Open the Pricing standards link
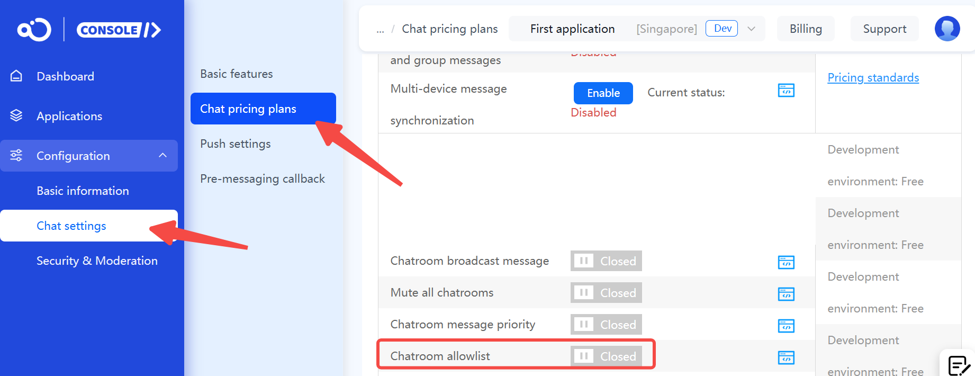The height and width of the screenshot is (376, 975). coord(873,77)
